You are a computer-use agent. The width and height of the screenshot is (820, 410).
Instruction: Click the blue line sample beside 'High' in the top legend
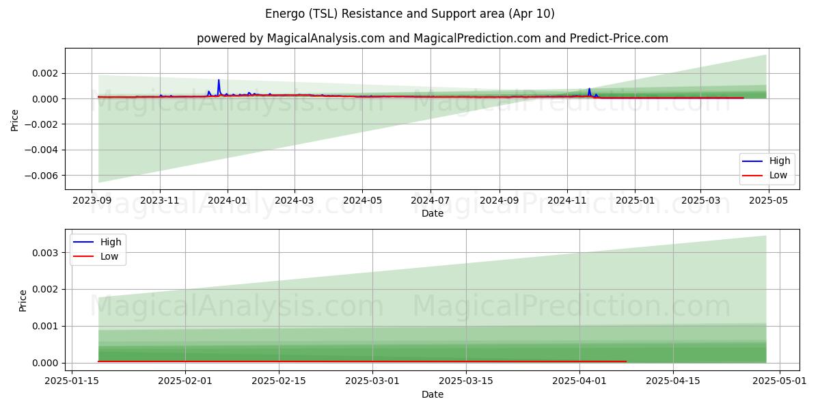click(754, 161)
